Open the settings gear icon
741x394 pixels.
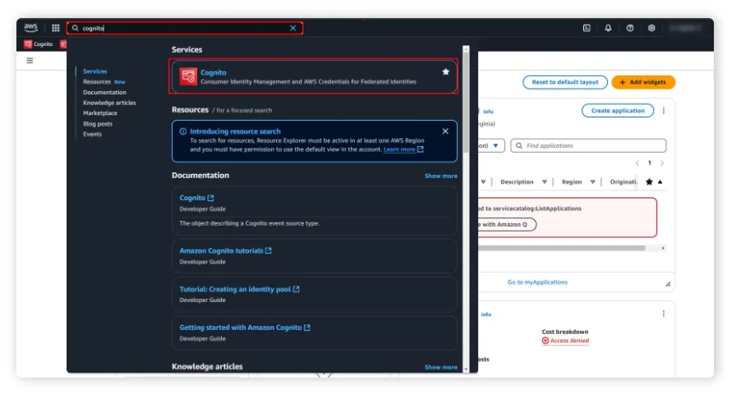coord(651,28)
